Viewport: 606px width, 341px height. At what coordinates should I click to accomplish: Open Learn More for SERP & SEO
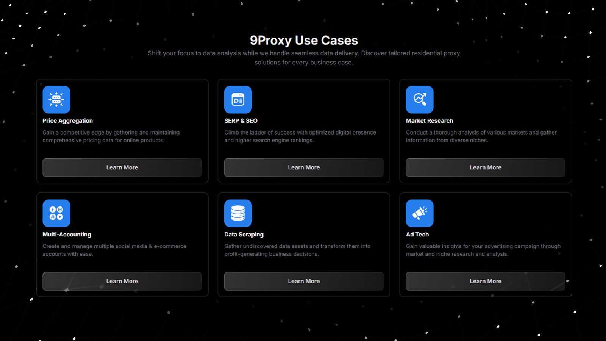tap(304, 167)
